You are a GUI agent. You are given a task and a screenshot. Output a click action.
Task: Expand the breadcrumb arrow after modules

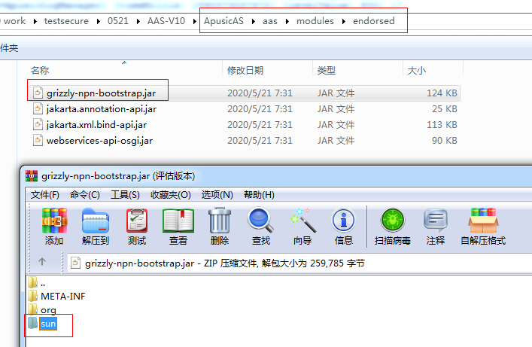(x=344, y=21)
